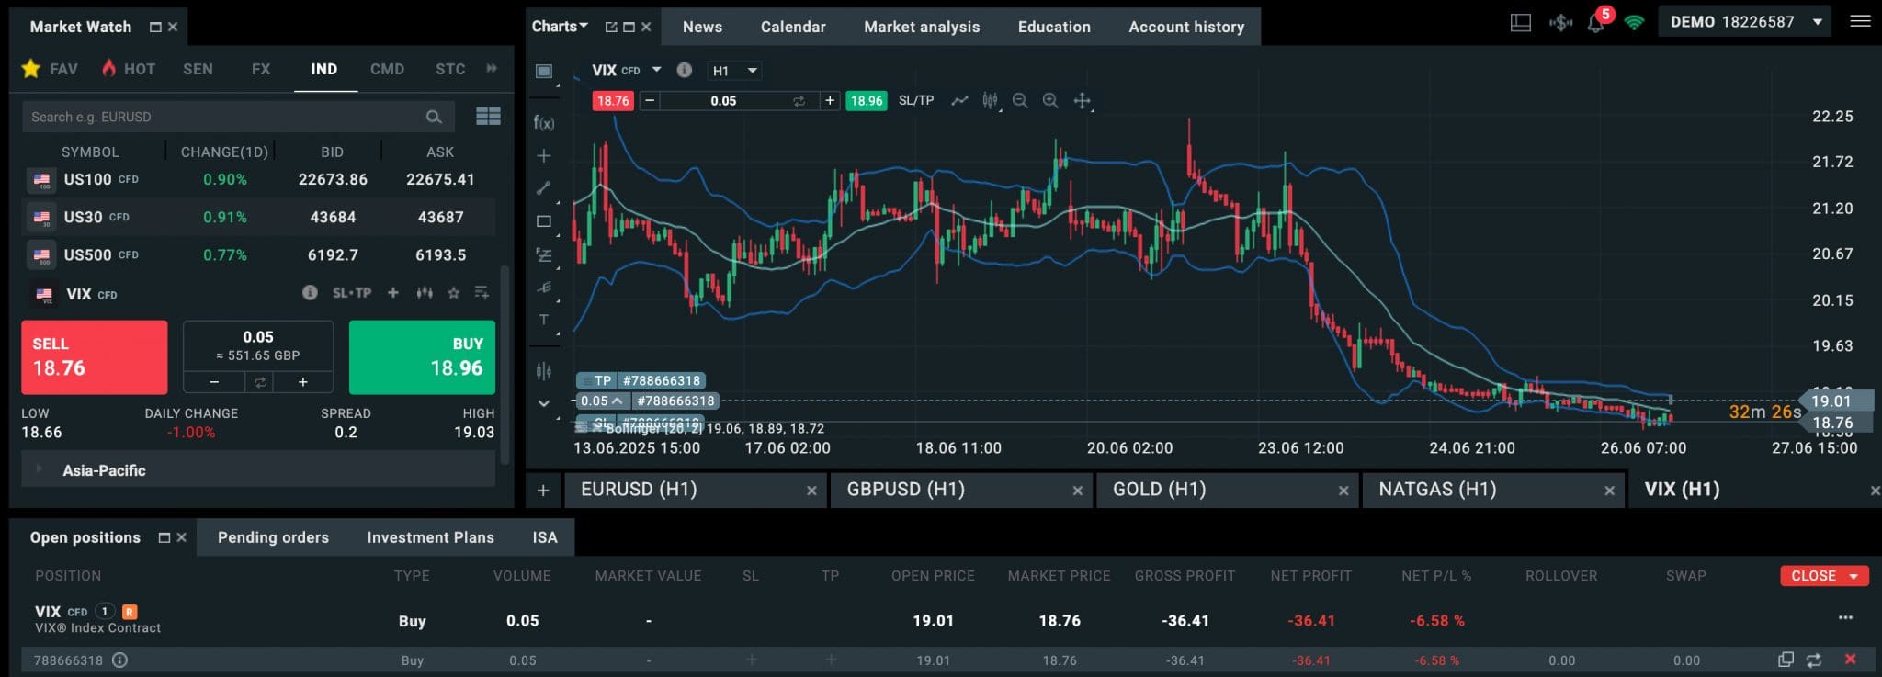Viewport: 1882px width, 677px height.
Task: Add VIX to favourites star
Action: pyautogui.click(x=453, y=293)
